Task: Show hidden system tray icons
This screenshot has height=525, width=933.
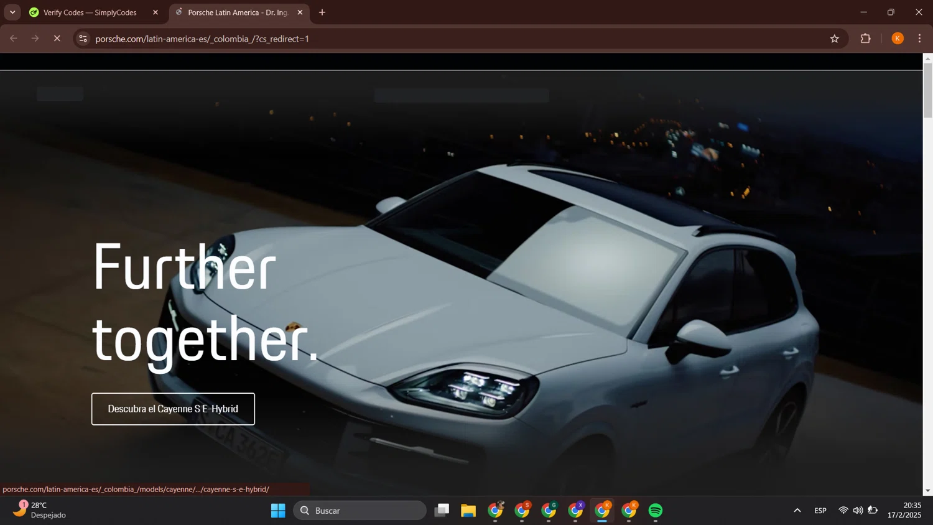Action: [x=797, y=511]
